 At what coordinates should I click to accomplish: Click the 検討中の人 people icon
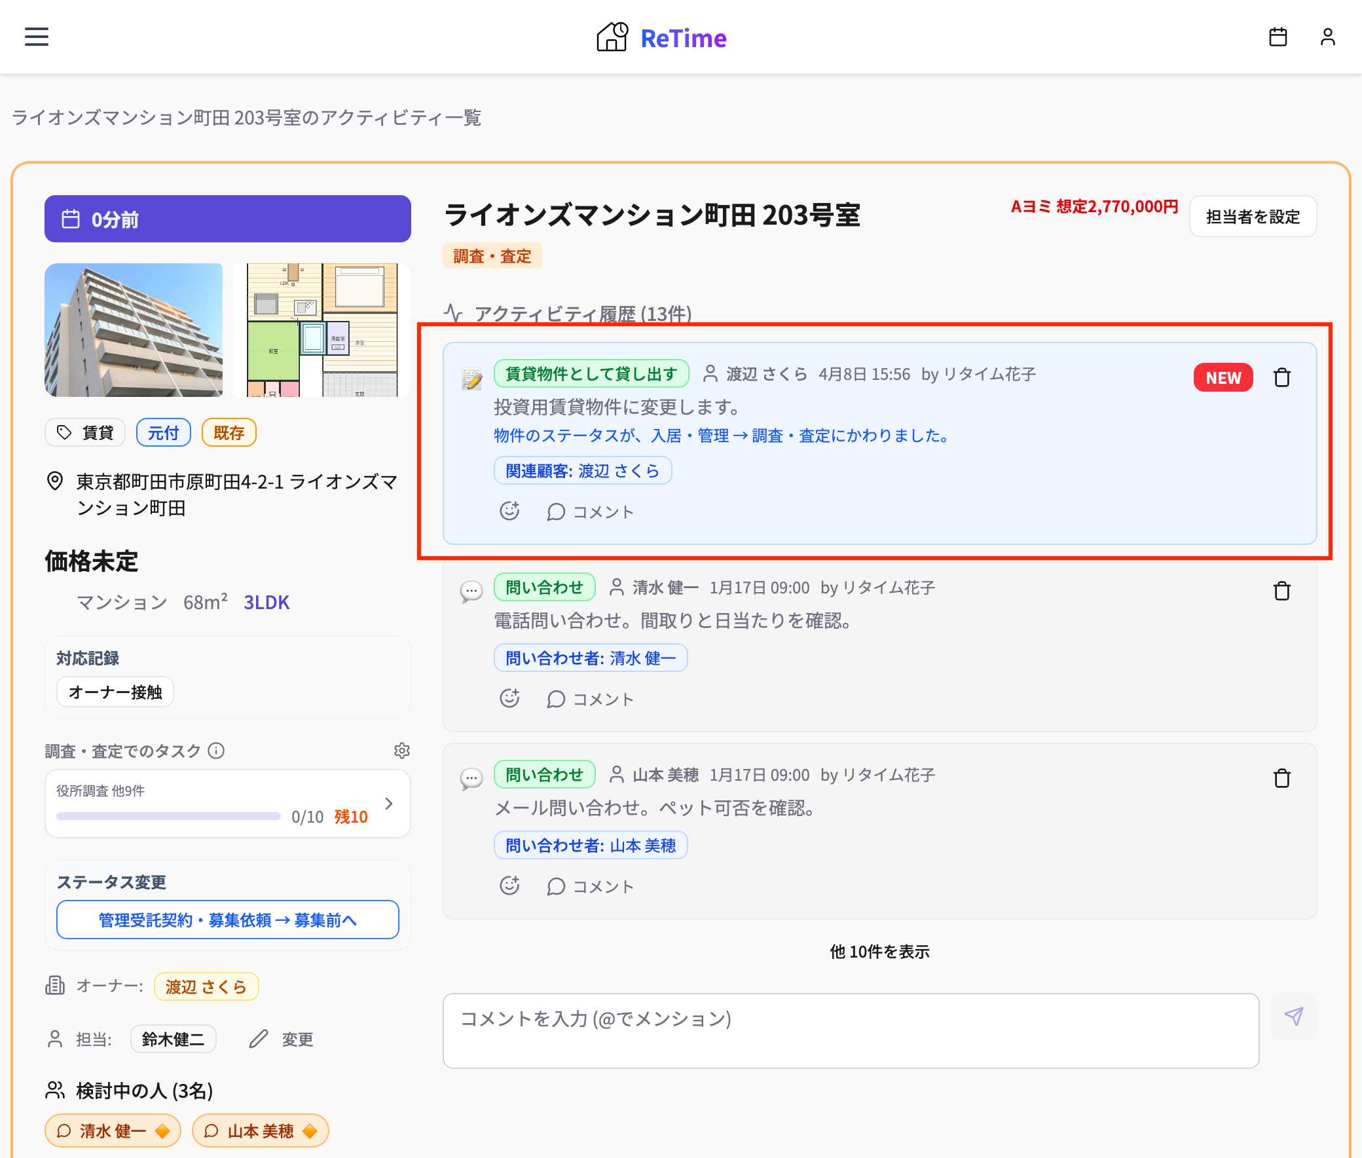click(x=55, y=1091)
